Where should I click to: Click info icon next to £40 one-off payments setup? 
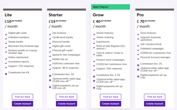(x=50, y=87)
